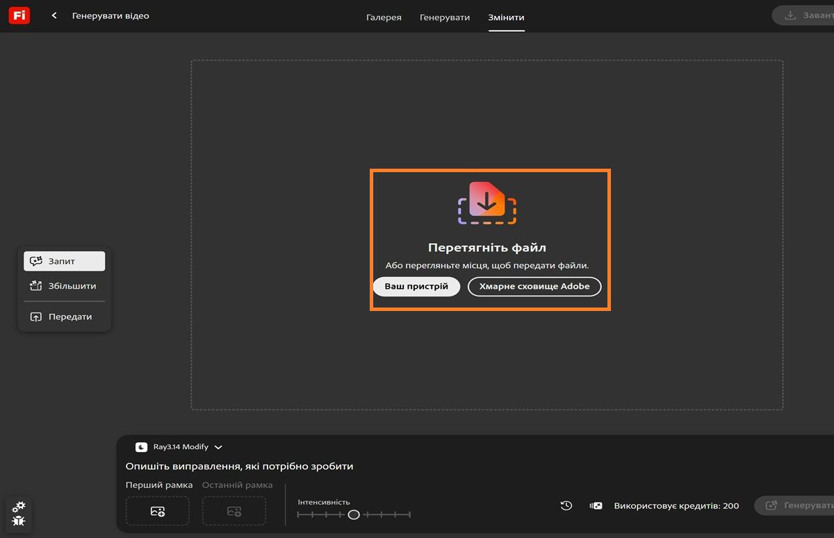
Task: Click the Запит chat sparkle icon
Action: (36, 261)
